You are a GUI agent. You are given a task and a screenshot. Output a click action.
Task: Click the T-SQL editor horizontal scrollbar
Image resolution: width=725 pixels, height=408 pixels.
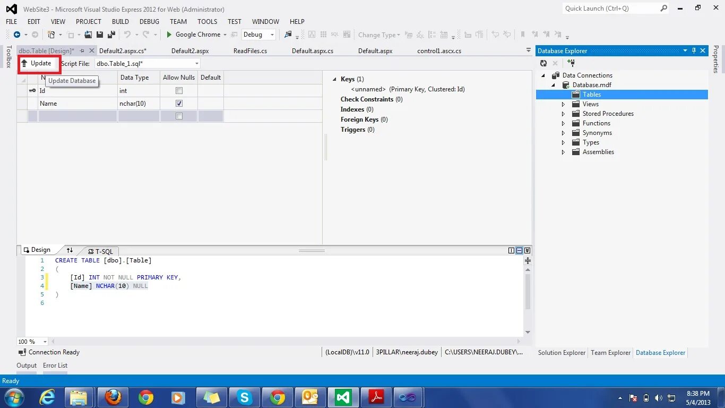point(286,342)
